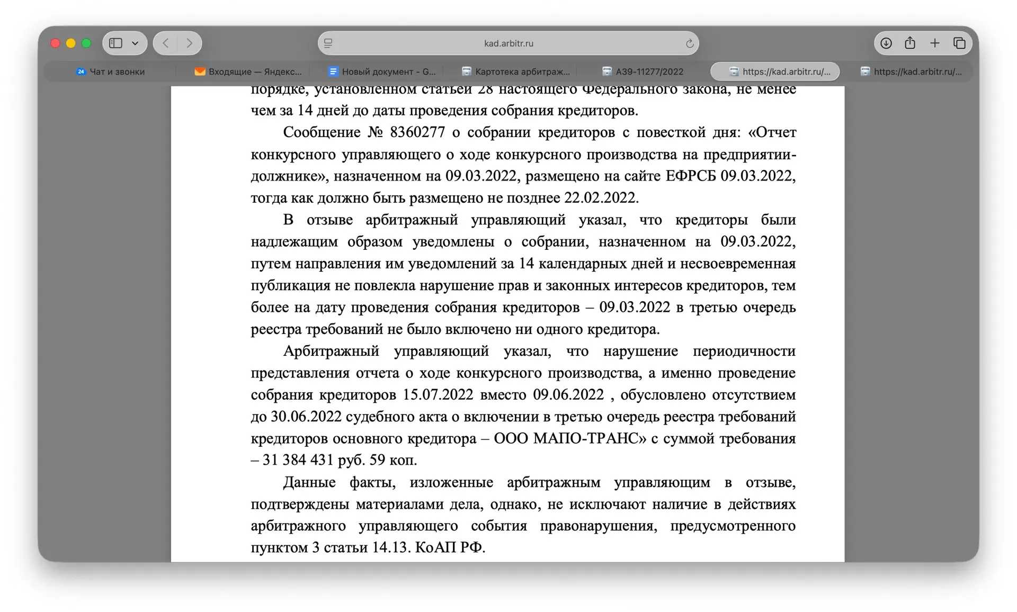This screenshot has width=1017, height=612.
Task: Click the kad.arbitr.ru address field
Action: [508, 43]
